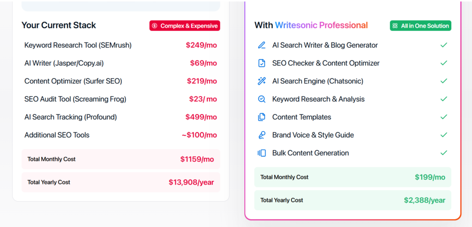Click the $199/mo Total Monthly Cost row
The image size is (472, 227).
point(353,177)
